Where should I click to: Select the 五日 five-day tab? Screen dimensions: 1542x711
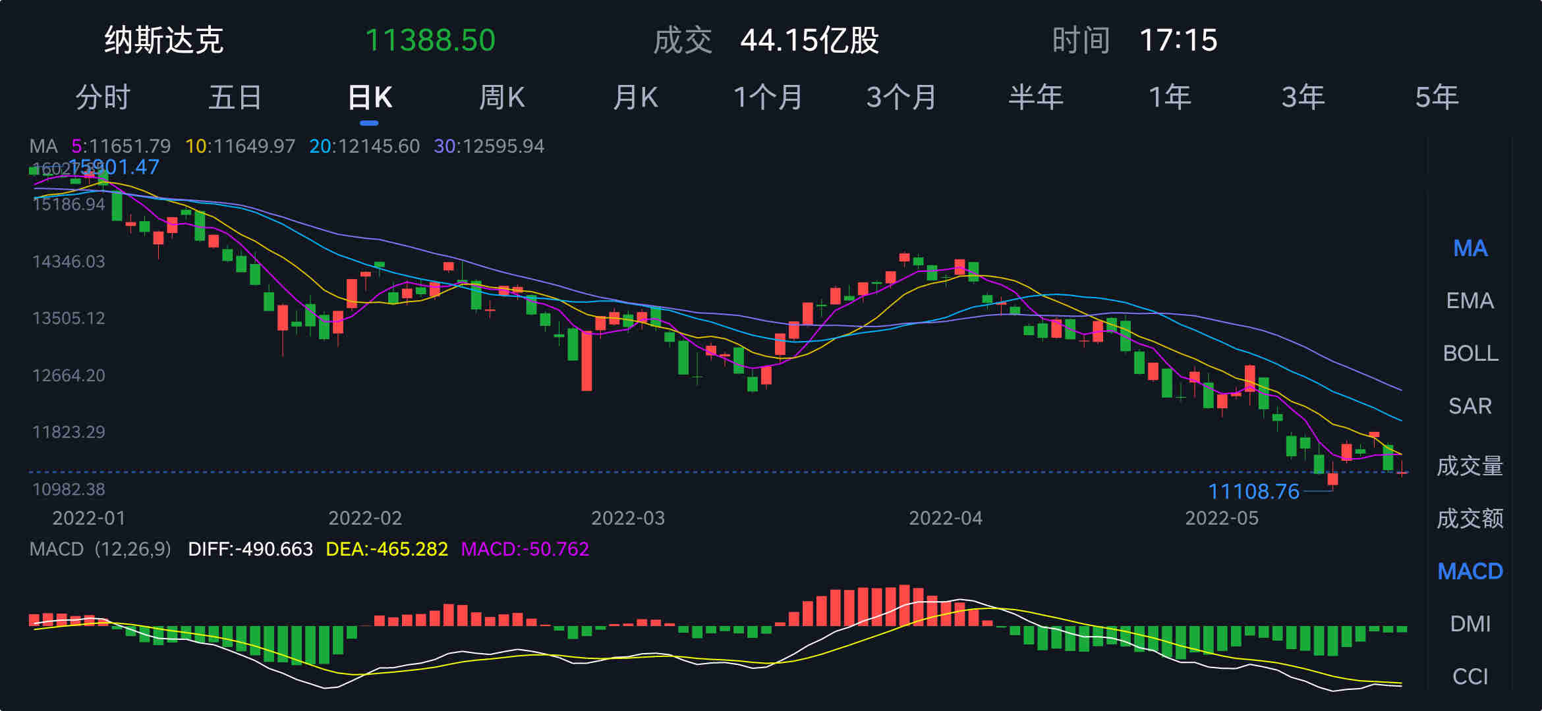point(236,97)
